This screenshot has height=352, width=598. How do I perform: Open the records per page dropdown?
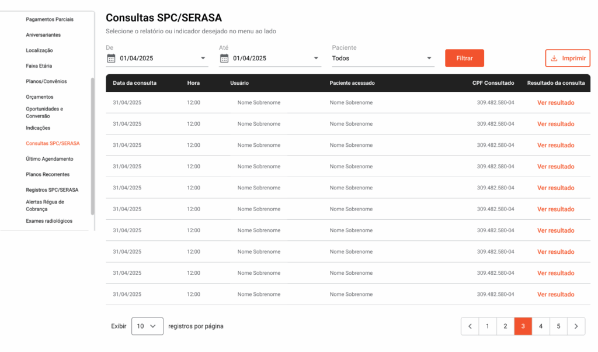pyautogui.click(x=147, y=326)
